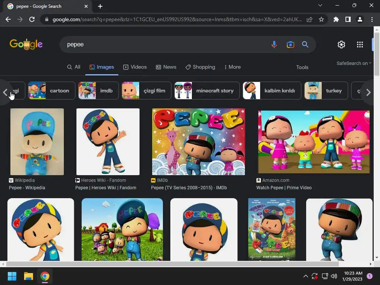The image size is (380, 285).
Task: Click the vertical page scrollbar
Action: click(377, 53)
